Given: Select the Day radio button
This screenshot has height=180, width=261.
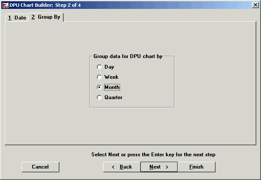Looking at the screenshot, I should click(x=99, y=67).
